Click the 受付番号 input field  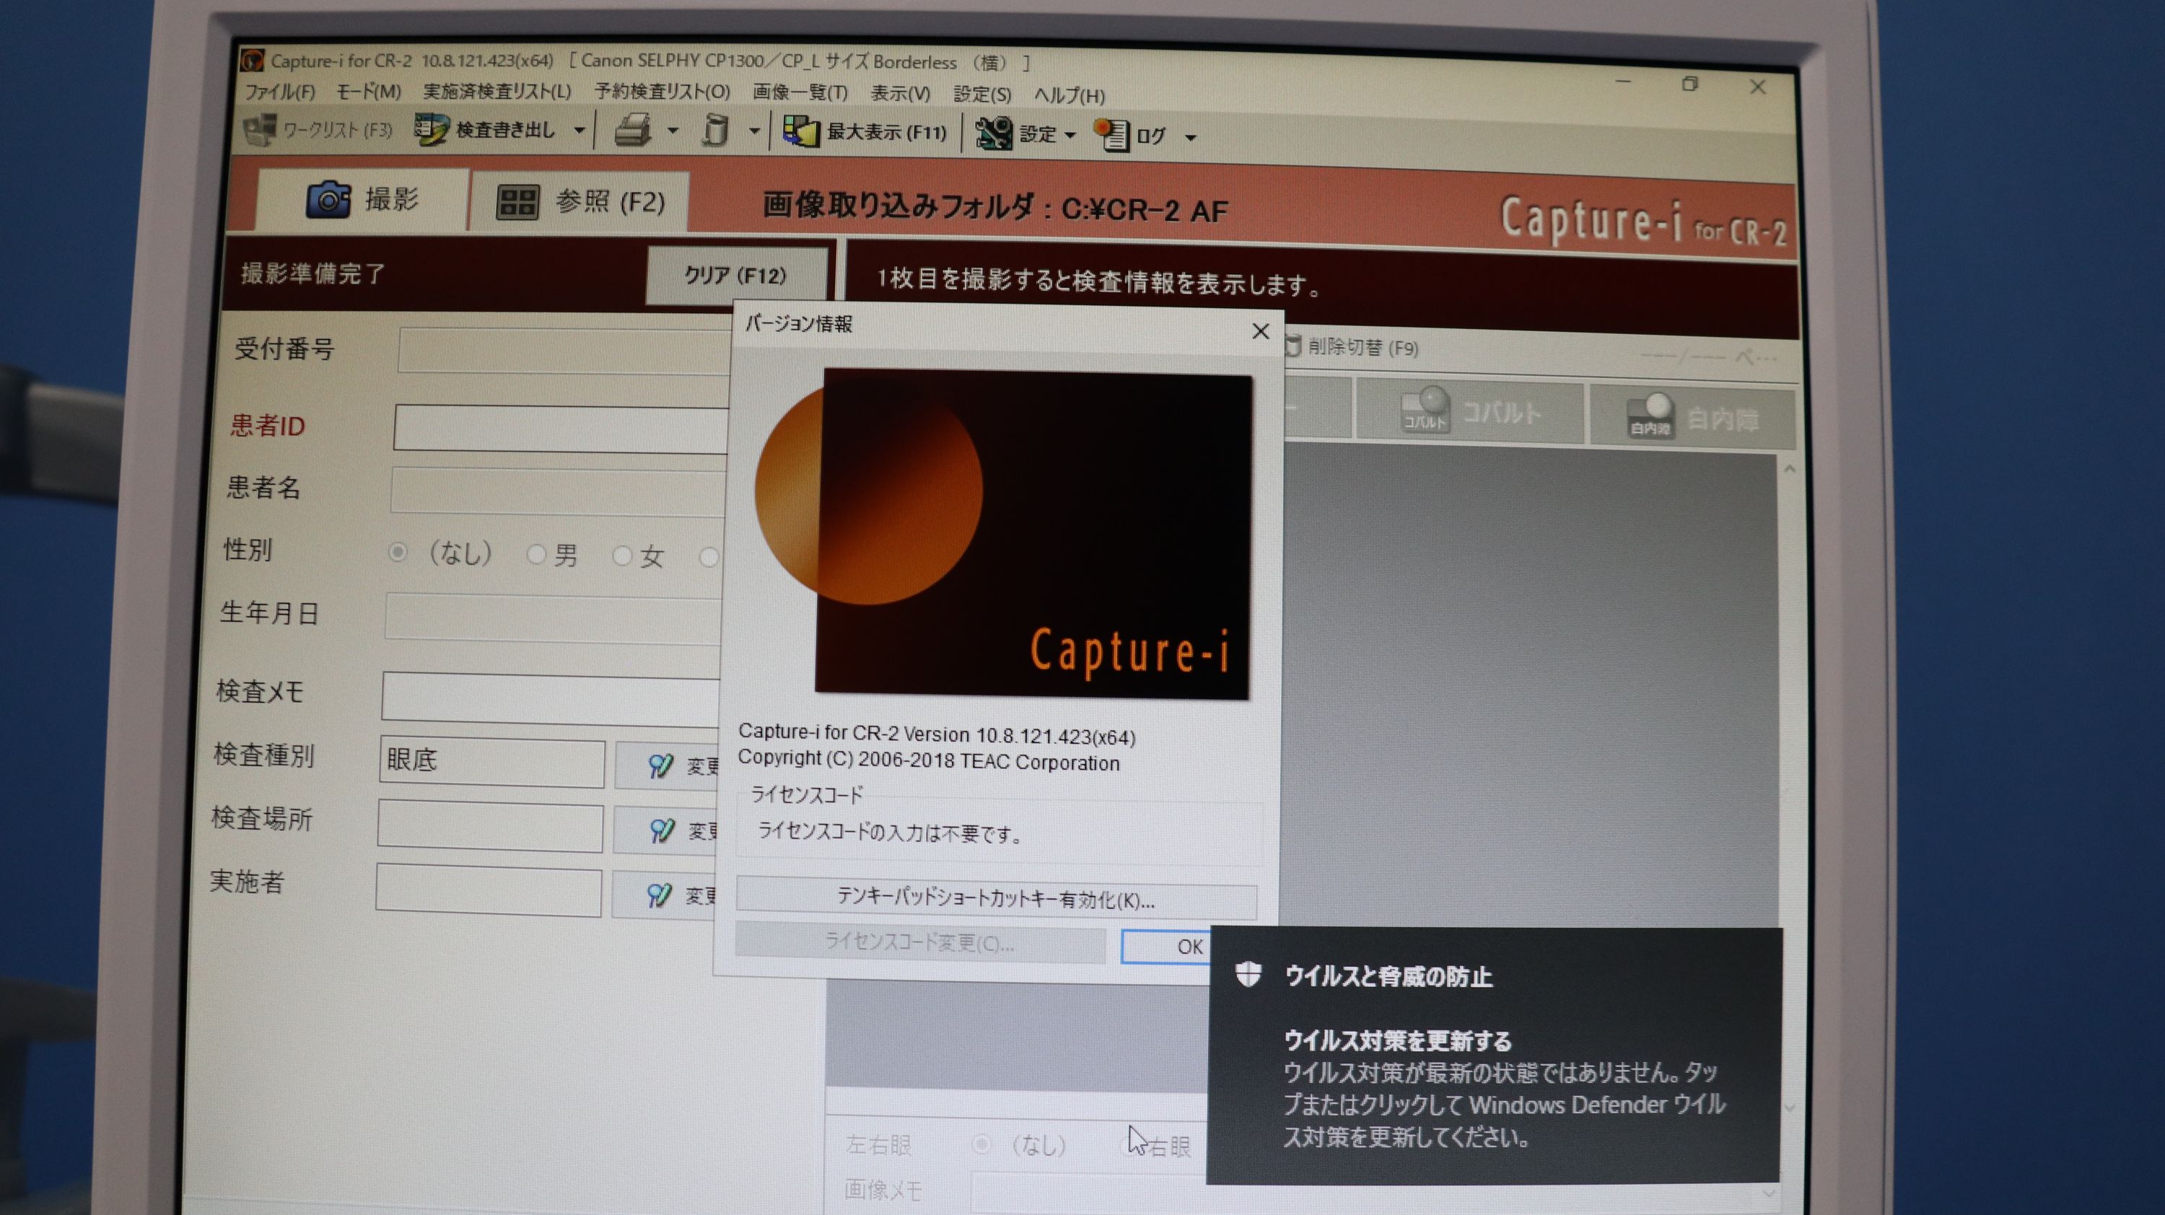[565, 351]
